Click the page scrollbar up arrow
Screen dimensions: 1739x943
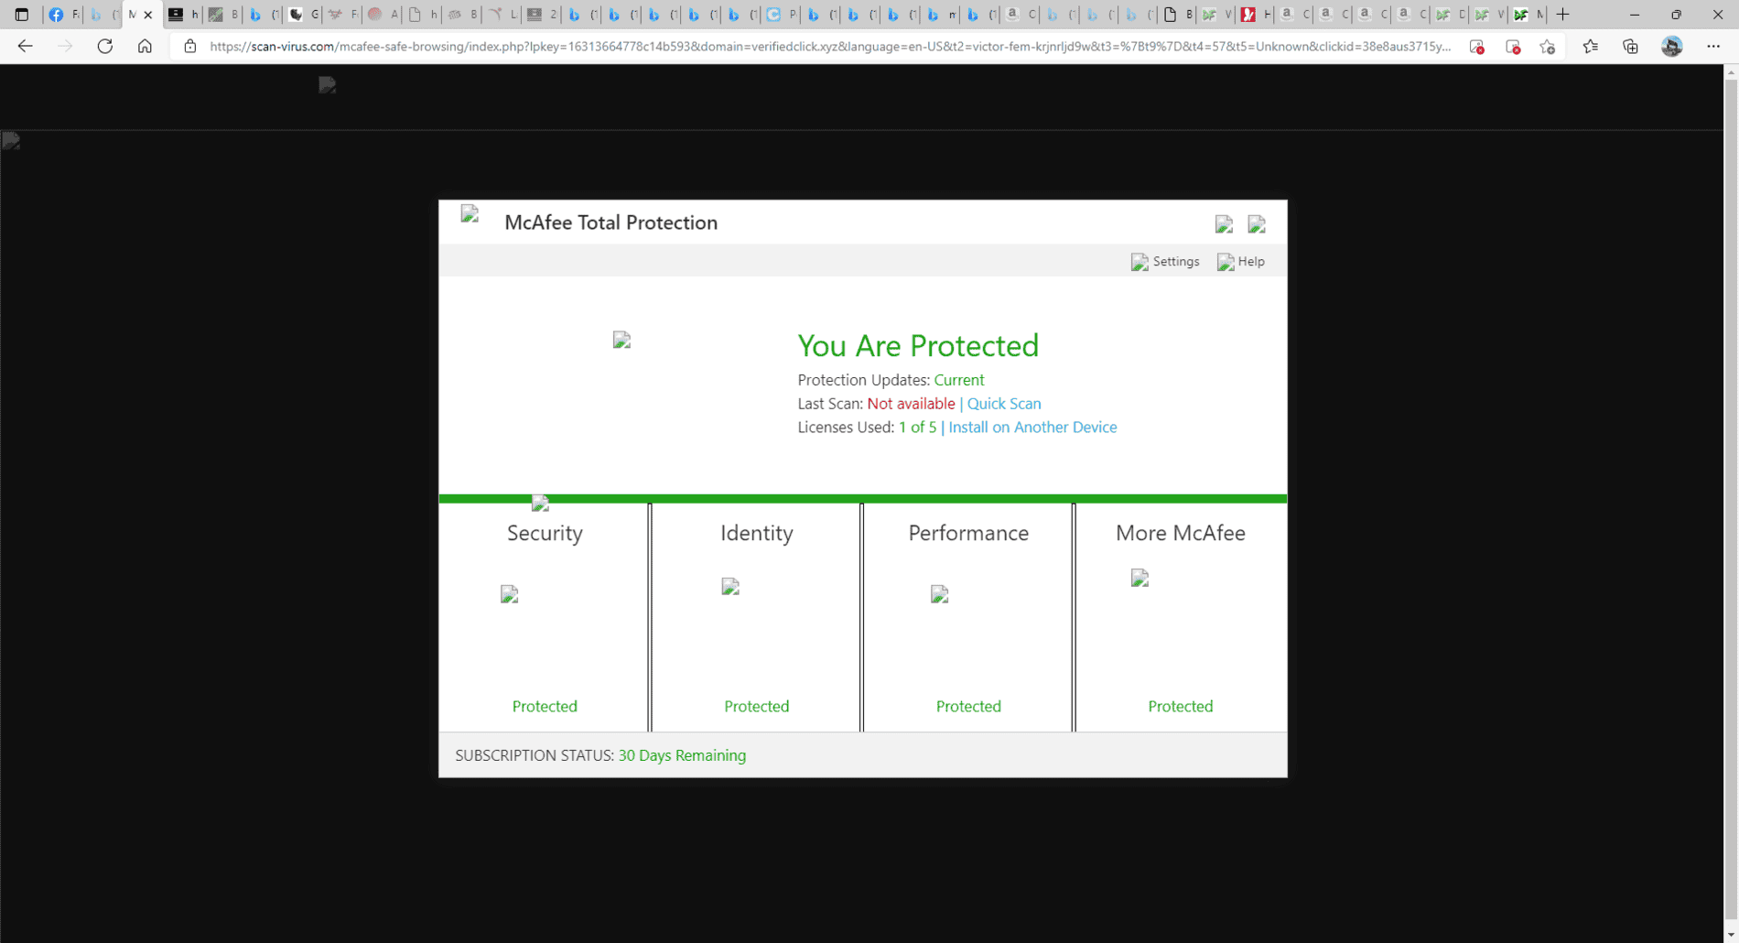pyautogui.click(x=1731, y=71)
